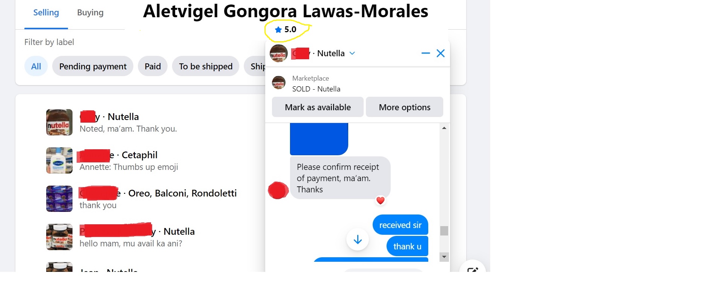Open More options for the listing
The width and height of the screenshot is (716, 291).
pos(405,107)
